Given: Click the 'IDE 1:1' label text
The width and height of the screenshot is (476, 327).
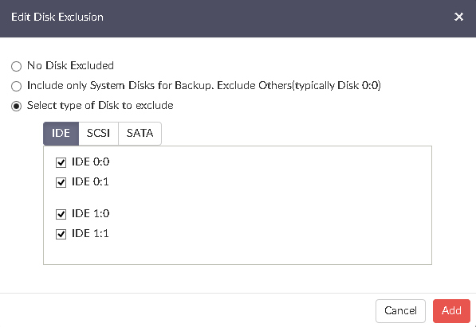Looking at the screenshot, I should coord(90,234).
